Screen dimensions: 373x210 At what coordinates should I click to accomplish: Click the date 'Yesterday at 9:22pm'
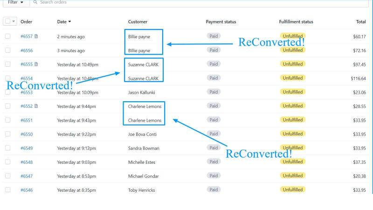76,134
